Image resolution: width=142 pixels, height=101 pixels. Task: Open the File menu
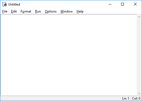[x=5, y=11]
